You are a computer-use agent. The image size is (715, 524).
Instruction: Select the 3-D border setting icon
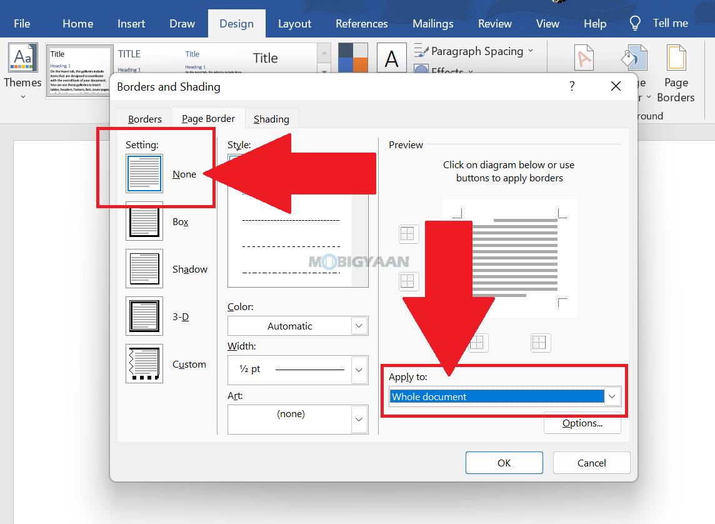click(x=144, y=316)
